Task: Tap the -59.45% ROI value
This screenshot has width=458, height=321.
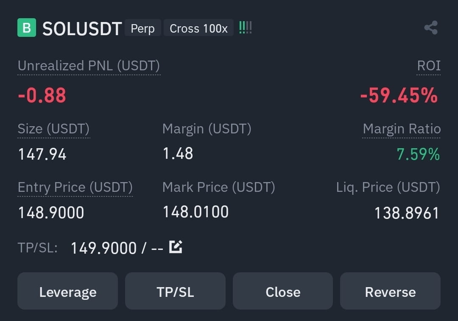Action: click(399, 95)
